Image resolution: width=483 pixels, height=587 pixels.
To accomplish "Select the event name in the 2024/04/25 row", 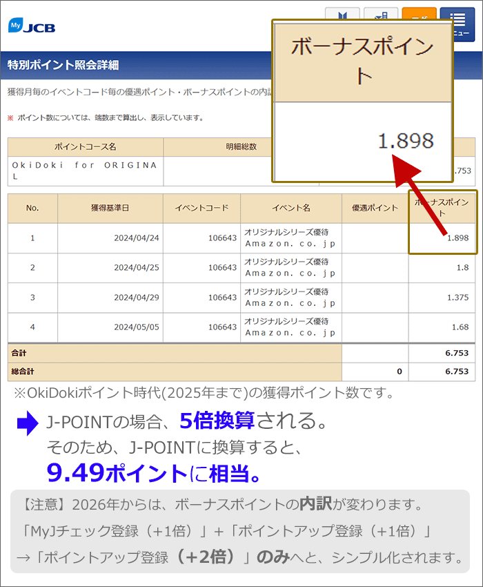I will click(x=291, y=268).
